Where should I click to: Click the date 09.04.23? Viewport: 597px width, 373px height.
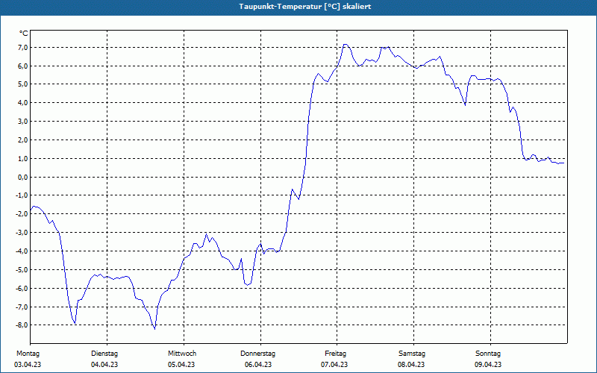[488, 365]
